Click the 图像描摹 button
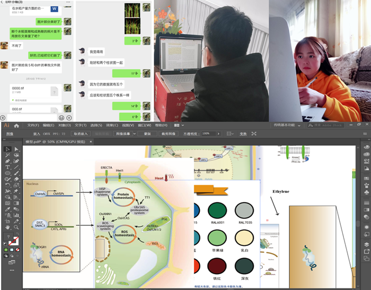Viewport: 371px width, 290px height. (x=123, y=134)
